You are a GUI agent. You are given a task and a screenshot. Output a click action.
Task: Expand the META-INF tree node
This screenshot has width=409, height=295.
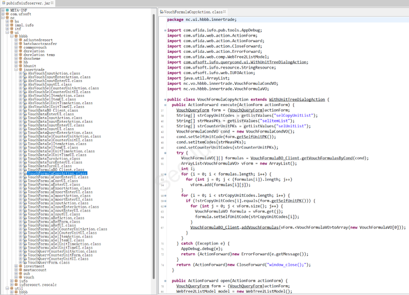pyautogui.click(x=3, y=10)
